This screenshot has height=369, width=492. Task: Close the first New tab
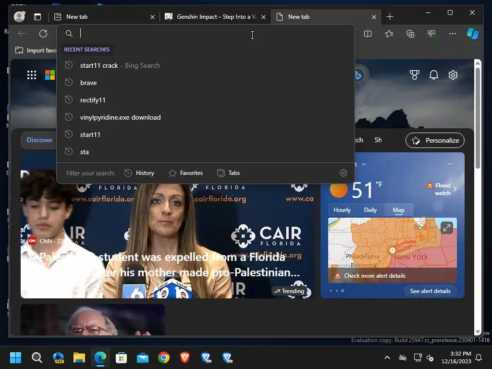click(152, 17)
